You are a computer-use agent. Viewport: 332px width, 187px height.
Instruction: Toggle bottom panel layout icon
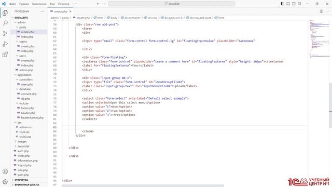tap(288, 4)
